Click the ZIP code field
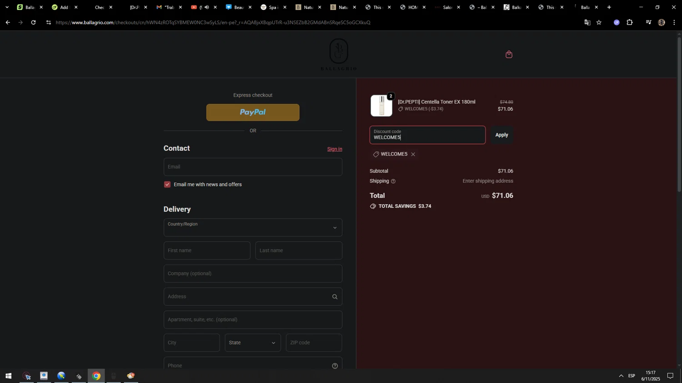This screenshot has height=383, width=682. (x=314, y=343)
